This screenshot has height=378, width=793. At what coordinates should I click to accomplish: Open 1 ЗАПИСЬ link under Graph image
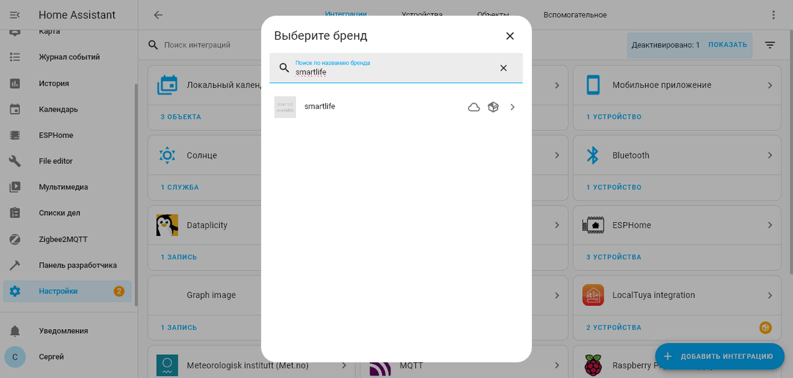179,327
